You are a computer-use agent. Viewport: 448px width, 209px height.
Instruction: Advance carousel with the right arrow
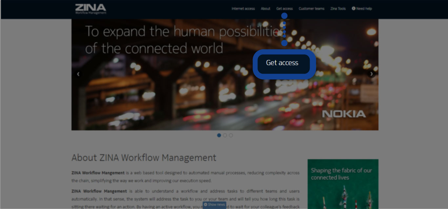(371, 74)
